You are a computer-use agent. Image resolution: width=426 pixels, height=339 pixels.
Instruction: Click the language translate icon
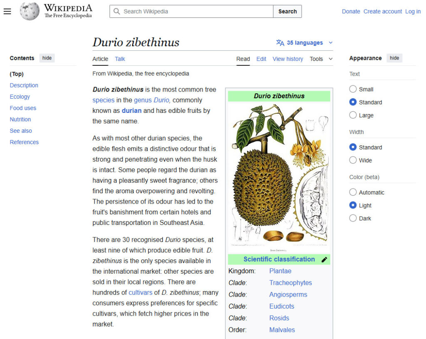pyautogui.click(x=280, y=42)
